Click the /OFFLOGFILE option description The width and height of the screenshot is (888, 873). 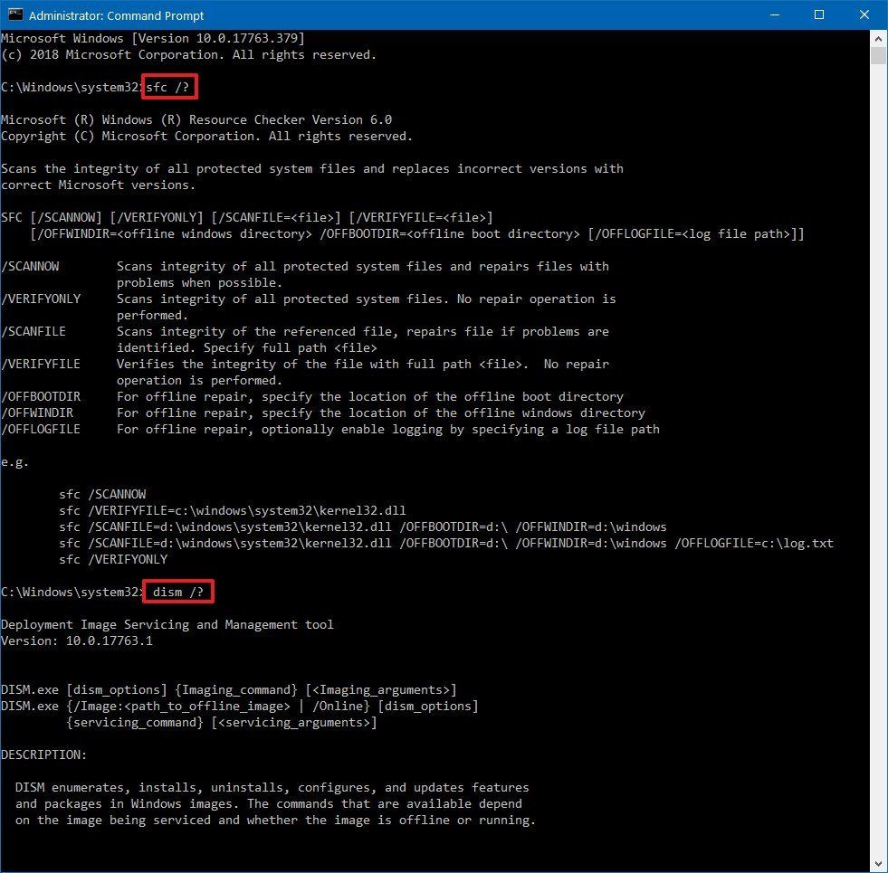pos(384,429)
